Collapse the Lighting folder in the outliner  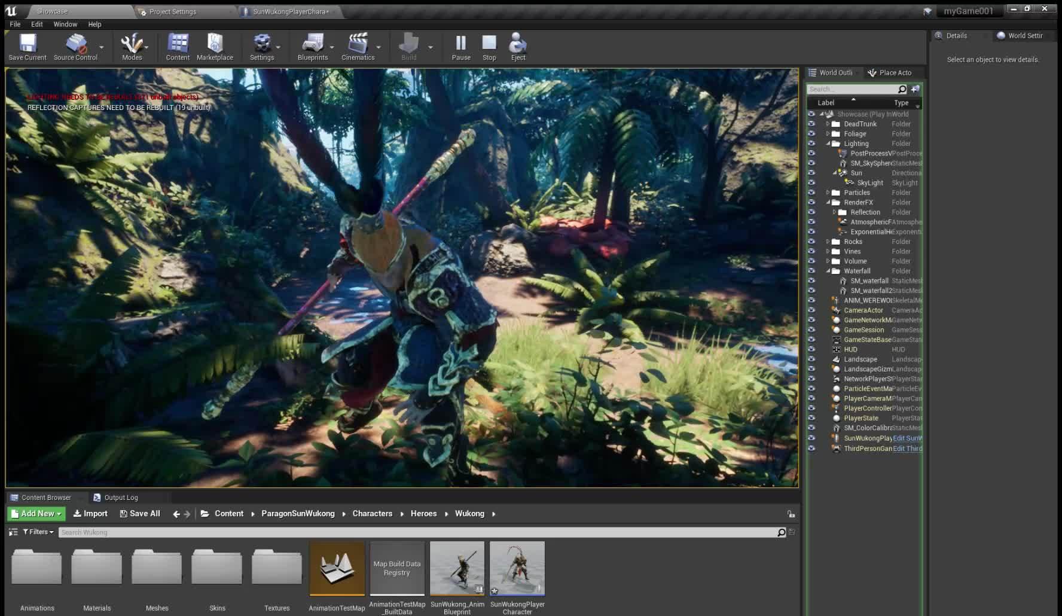pyautogui.click(x=828, y=144)
